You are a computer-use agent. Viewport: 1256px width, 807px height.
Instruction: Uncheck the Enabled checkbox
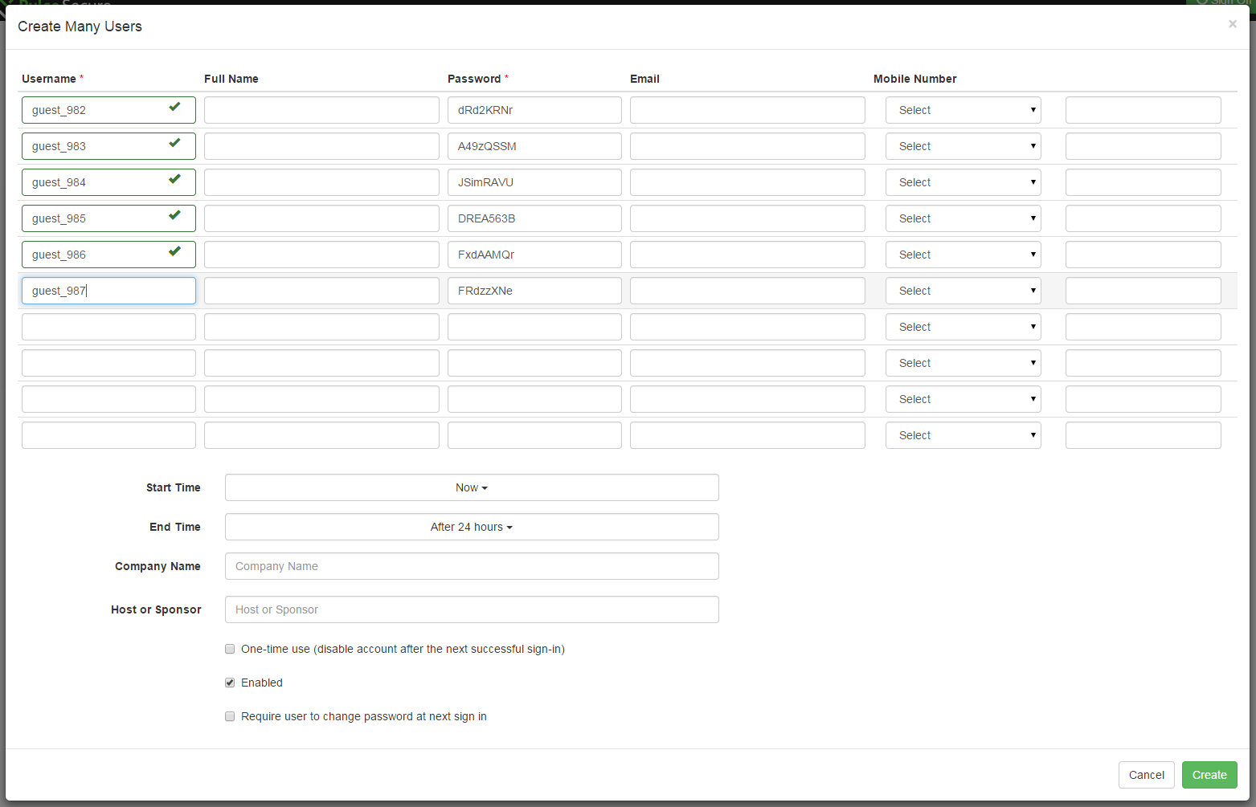point(230,683)
